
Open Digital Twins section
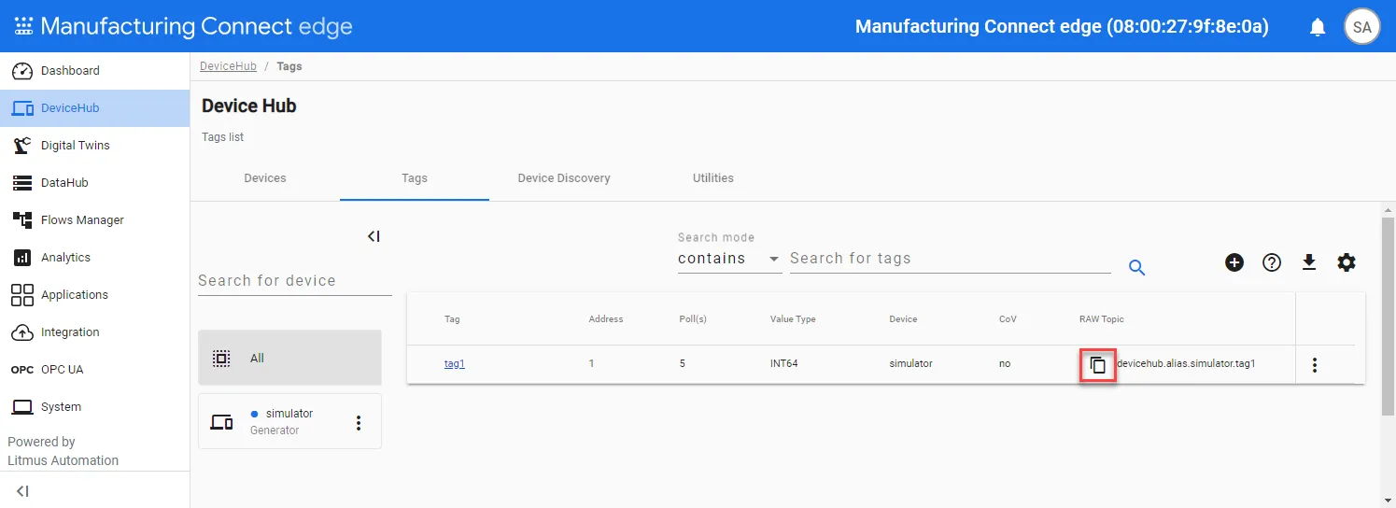tap(94, 146)
